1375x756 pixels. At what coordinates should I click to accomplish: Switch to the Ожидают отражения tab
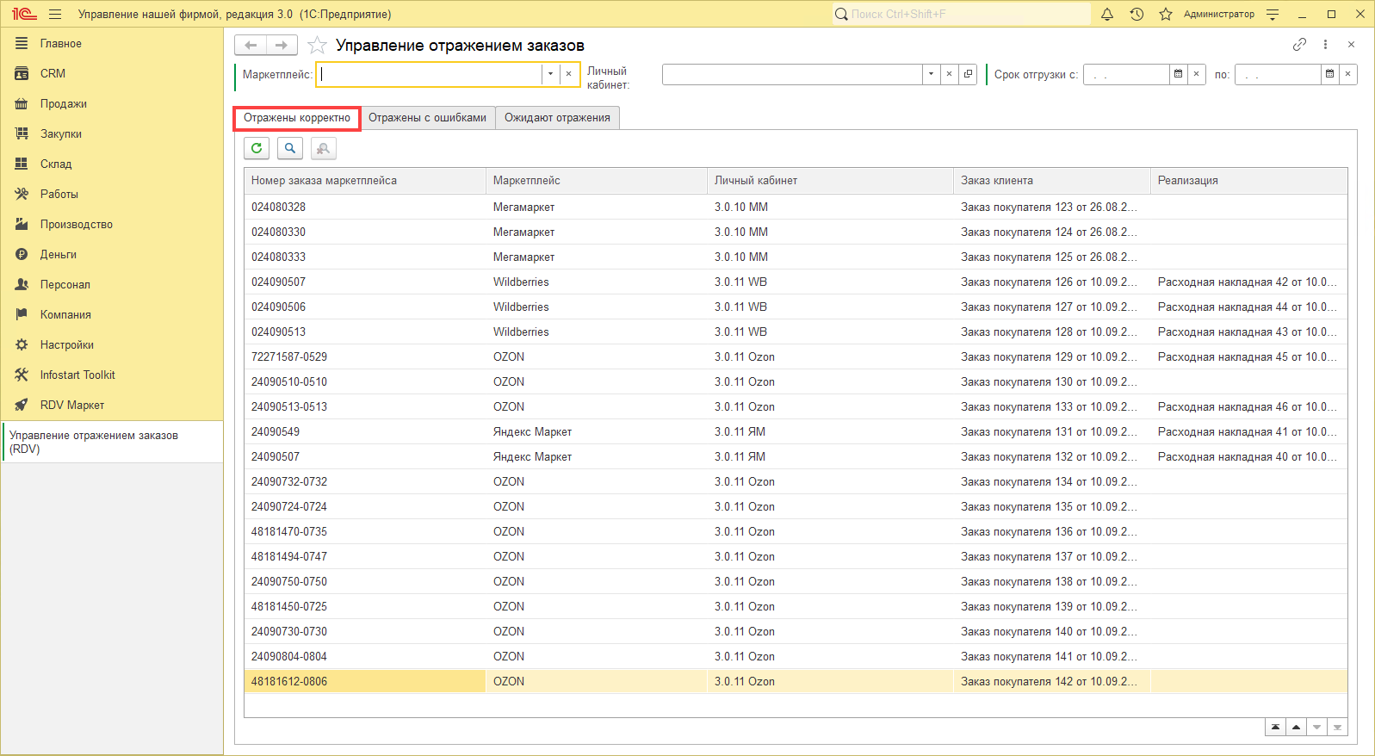[557, 118]
